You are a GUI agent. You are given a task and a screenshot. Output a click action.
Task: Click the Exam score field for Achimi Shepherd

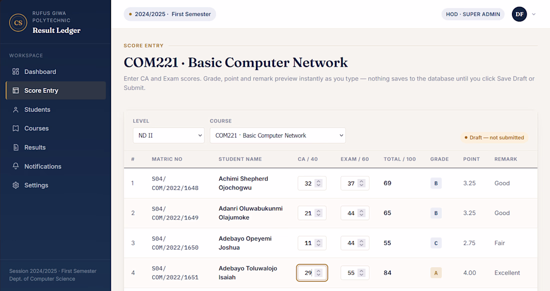[x=354, y=183]
